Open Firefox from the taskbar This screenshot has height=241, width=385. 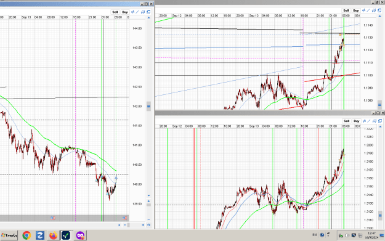(x=53, y=235)
